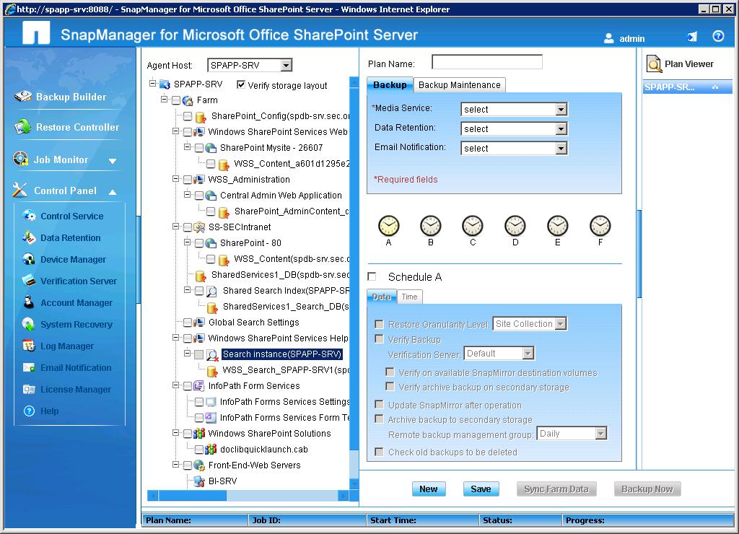The height and width of the screenshot is (534, 739).
Task: Check the InfoPath Form Services checkbox
Action: pyautogui.click(x=188, y=386)
